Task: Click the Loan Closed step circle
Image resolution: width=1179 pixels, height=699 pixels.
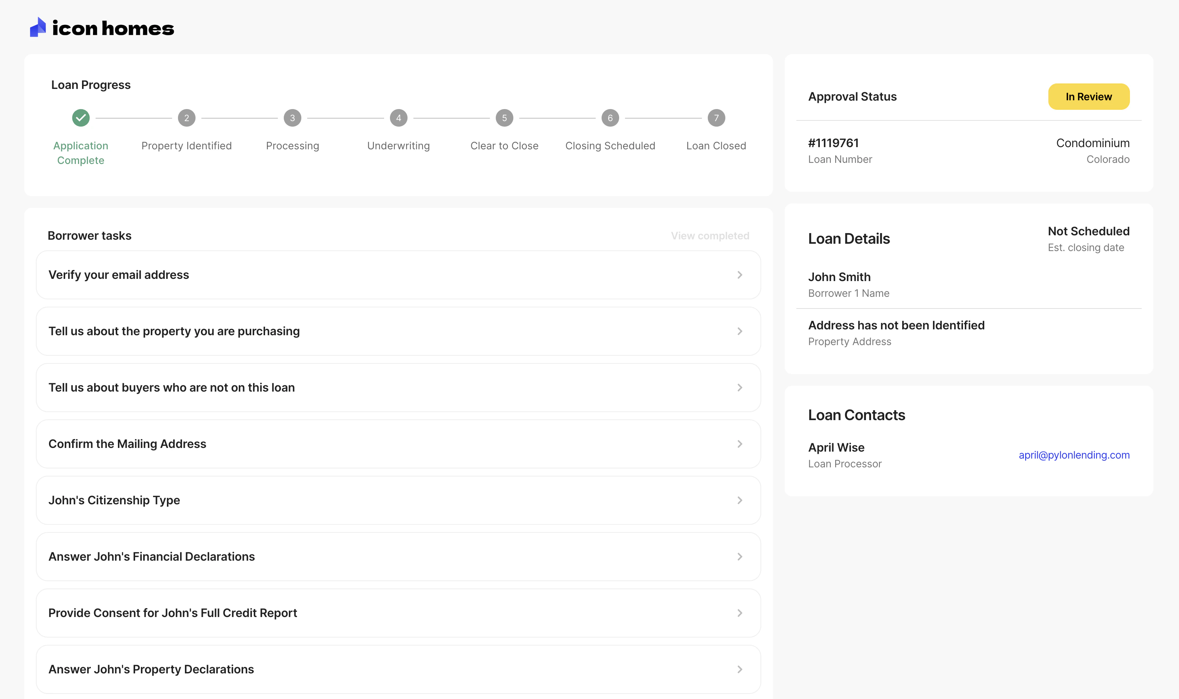Action: (x=716, y=118)
